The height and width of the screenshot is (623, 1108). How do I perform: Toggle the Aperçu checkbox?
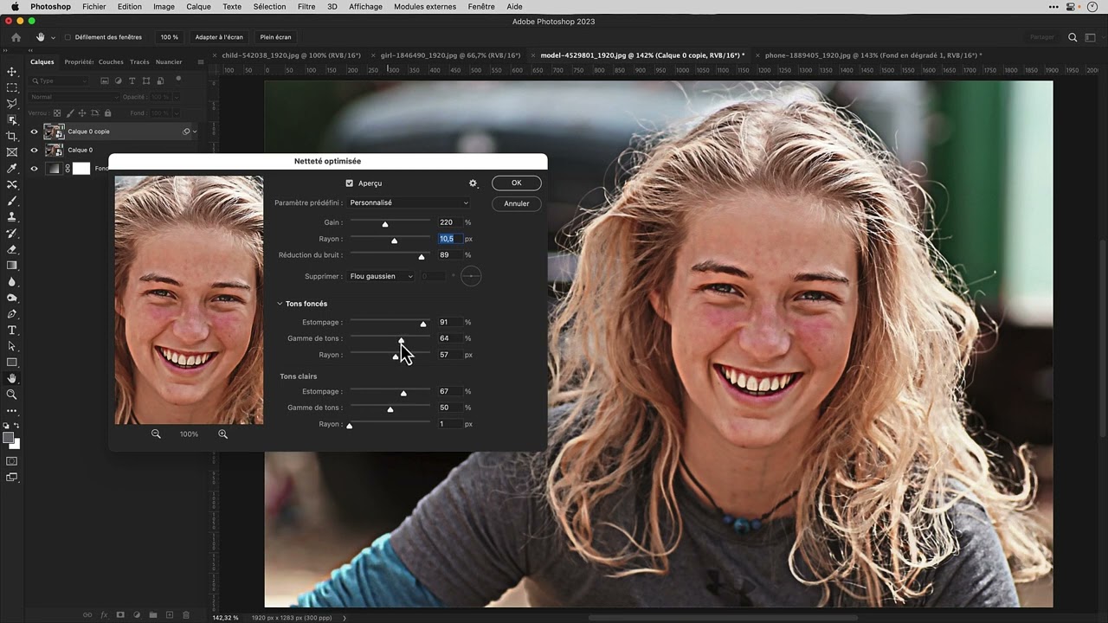tap(350, 183)
